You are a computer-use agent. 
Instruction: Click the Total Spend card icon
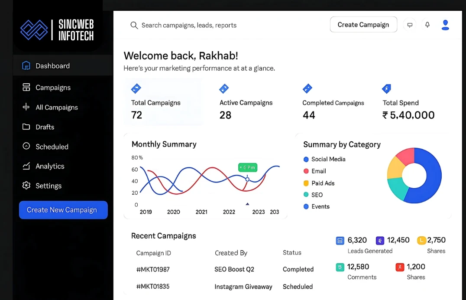click(x=386, y=88)
